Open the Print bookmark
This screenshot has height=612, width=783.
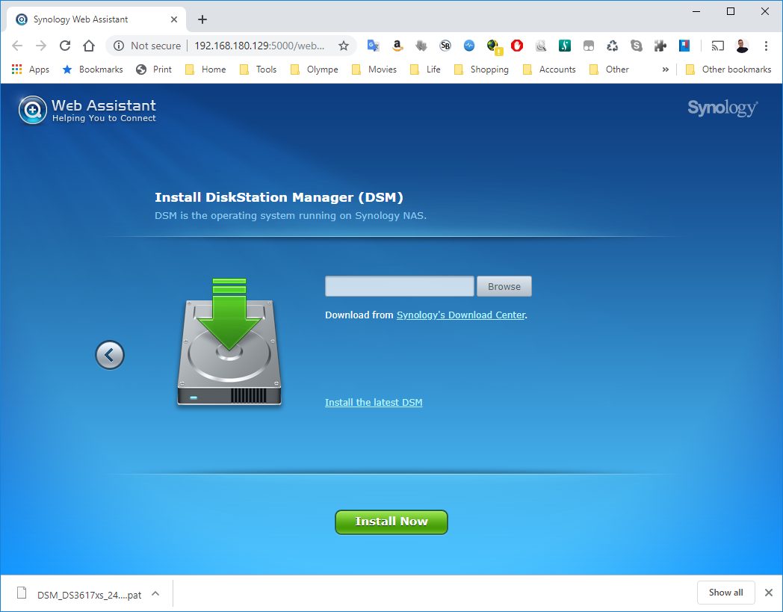tap(154, 69)
